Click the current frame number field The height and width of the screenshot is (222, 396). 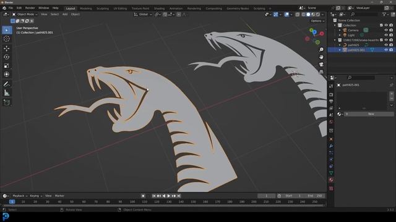266,196
